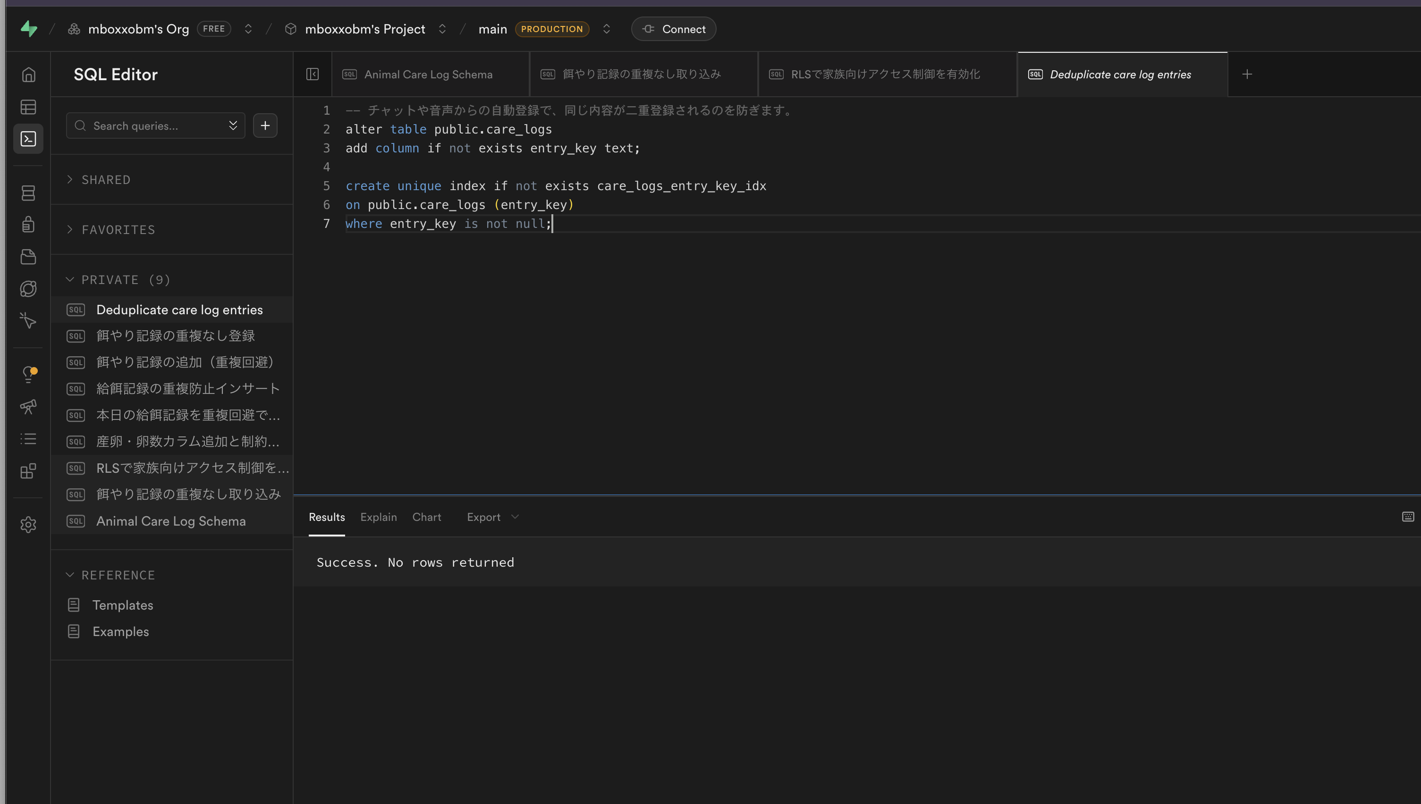Screen dimensions: 1421x804
Task: Open the Home icon in sidebar
Action: pos(28,75)
